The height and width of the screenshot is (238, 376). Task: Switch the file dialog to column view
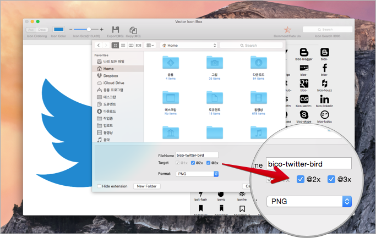coord(131,45)
